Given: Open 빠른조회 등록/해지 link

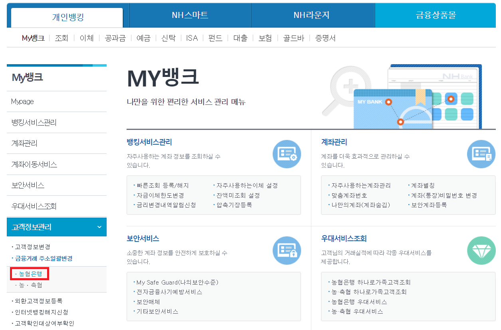Looking at the screenshot, I should (x=162, y=186).
